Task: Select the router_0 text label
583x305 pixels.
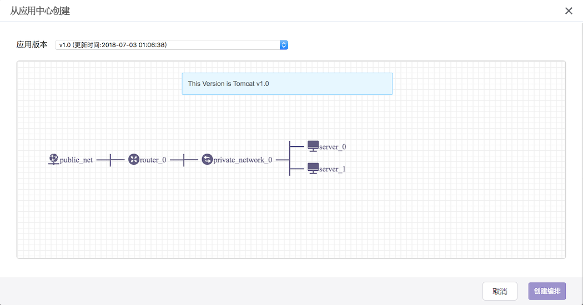Action: 153,160
